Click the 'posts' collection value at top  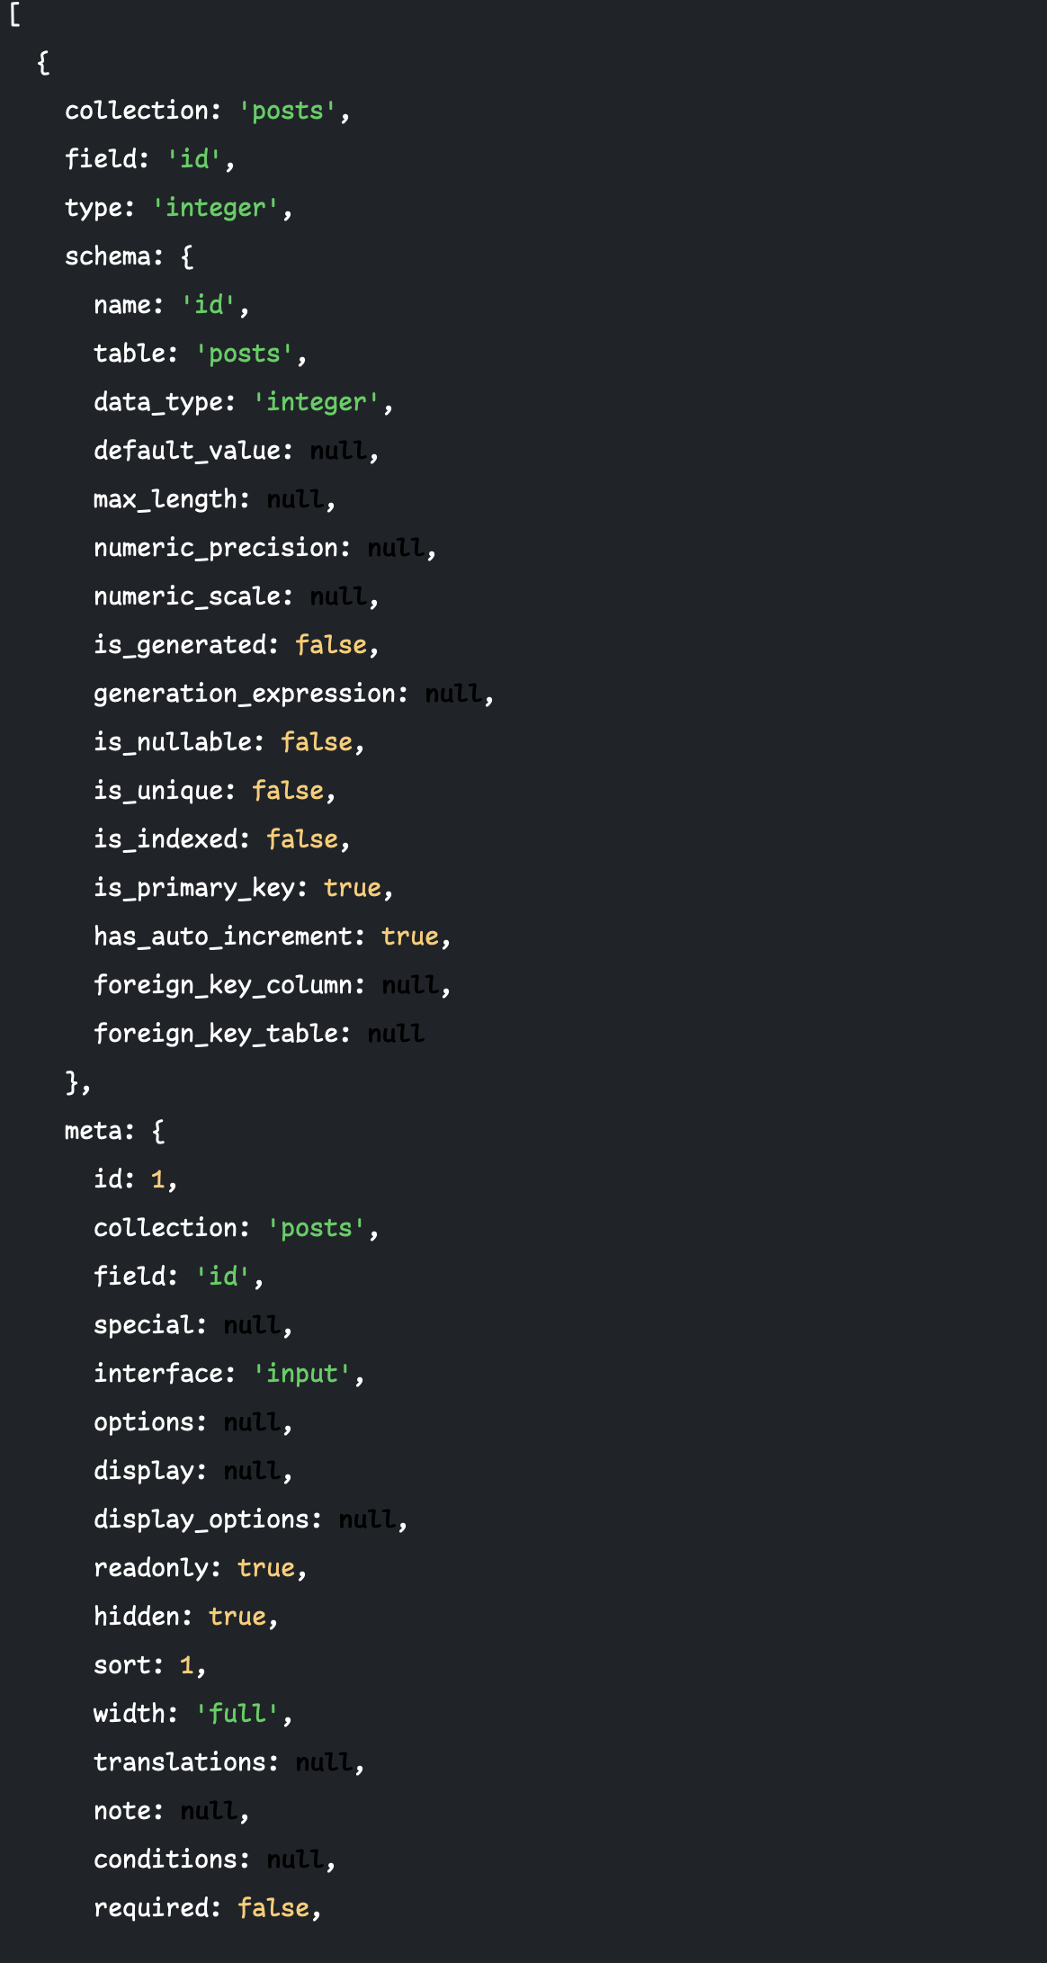(287, 111)
